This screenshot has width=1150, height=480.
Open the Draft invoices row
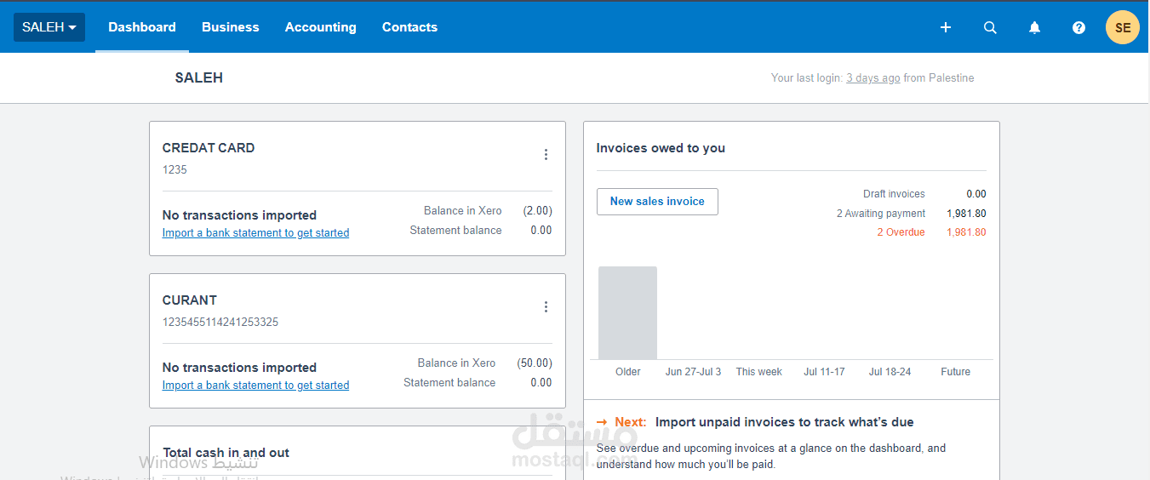924,194
